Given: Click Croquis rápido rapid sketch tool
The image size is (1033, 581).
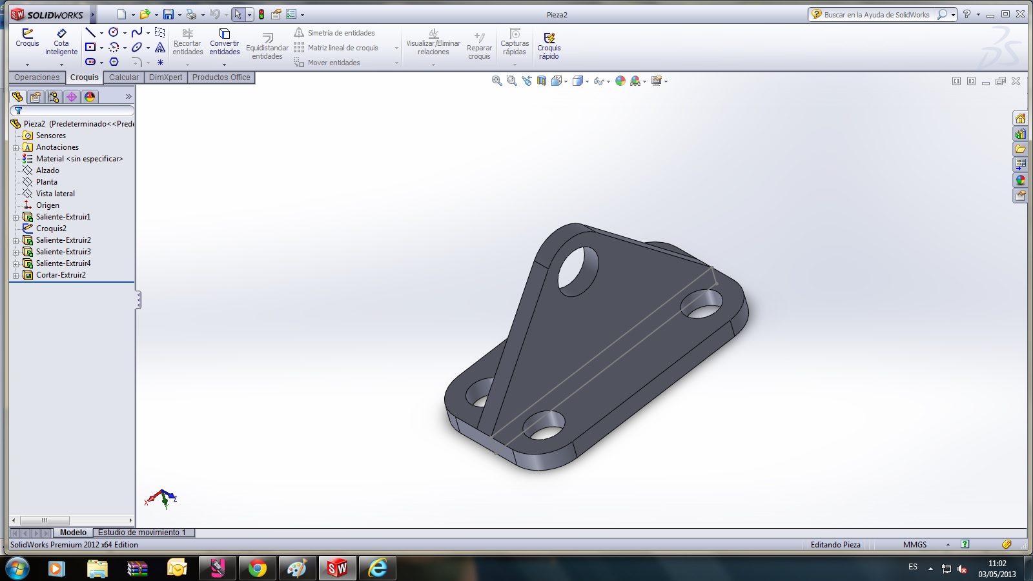Looking at the screenshot, I should click(549, 46).
